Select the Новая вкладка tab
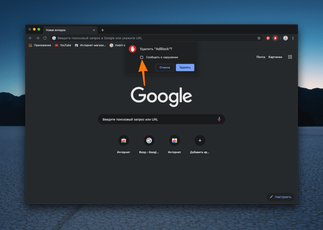This screenshot has height=230, width=323. click(70, 30)
